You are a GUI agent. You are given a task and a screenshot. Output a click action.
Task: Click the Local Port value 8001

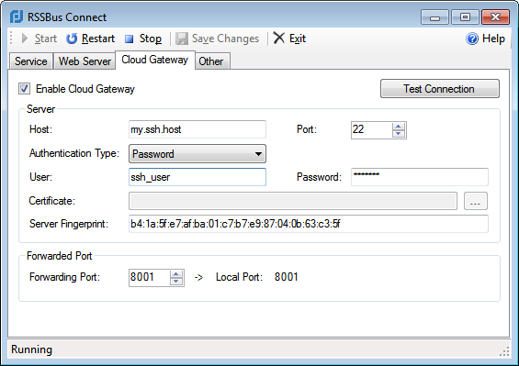click(x=287, y=277)
